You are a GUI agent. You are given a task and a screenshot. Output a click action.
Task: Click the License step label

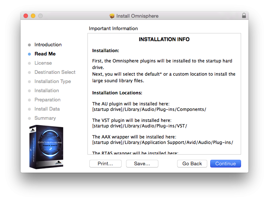point(43,63)
